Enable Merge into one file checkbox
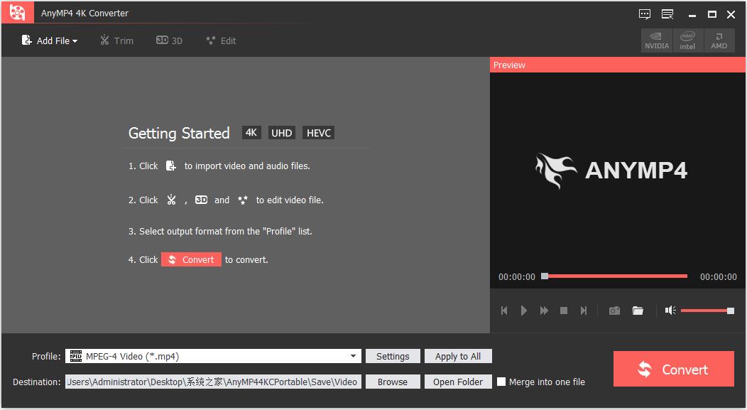 pos(501,382)
